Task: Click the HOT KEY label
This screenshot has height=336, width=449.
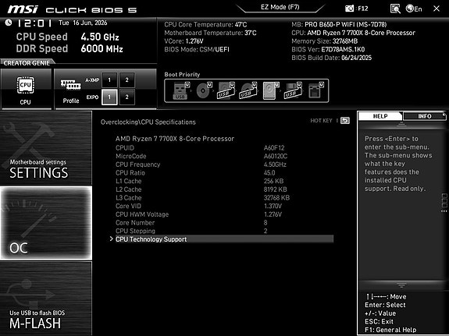Action: (x=321, y=121)
